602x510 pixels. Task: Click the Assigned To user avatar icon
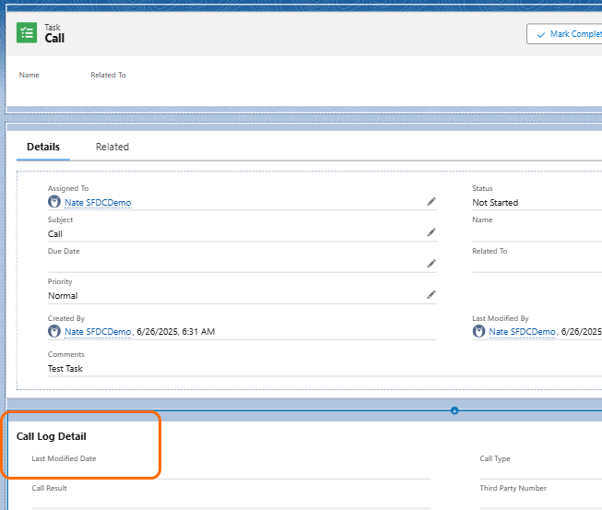click(54, 202)
